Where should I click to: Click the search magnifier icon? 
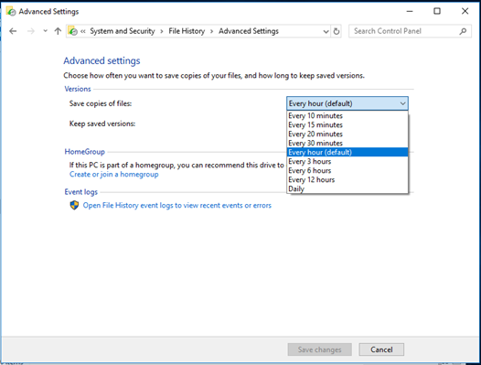tap(463, 31)
